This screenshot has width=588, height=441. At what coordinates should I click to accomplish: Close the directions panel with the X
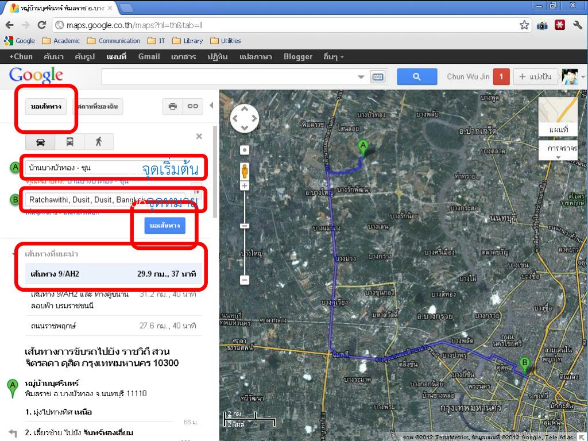tap(199, 136)
